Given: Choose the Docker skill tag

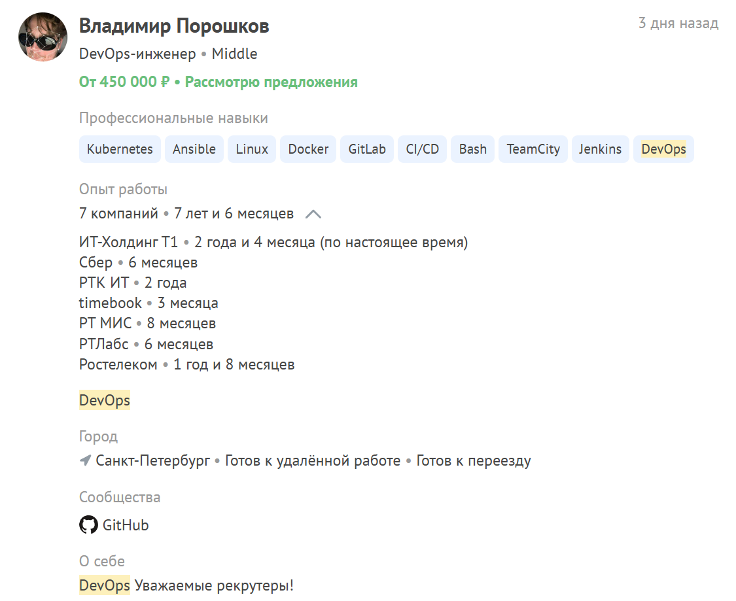Looking at the screenshot, I should coord(308,149).
